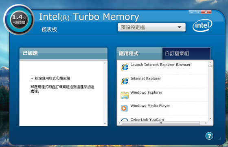Click the Internet Explorer icon beside Launch Internet Explorer Browser
This screenshot has width=228, height=147.
coord(125,67)
